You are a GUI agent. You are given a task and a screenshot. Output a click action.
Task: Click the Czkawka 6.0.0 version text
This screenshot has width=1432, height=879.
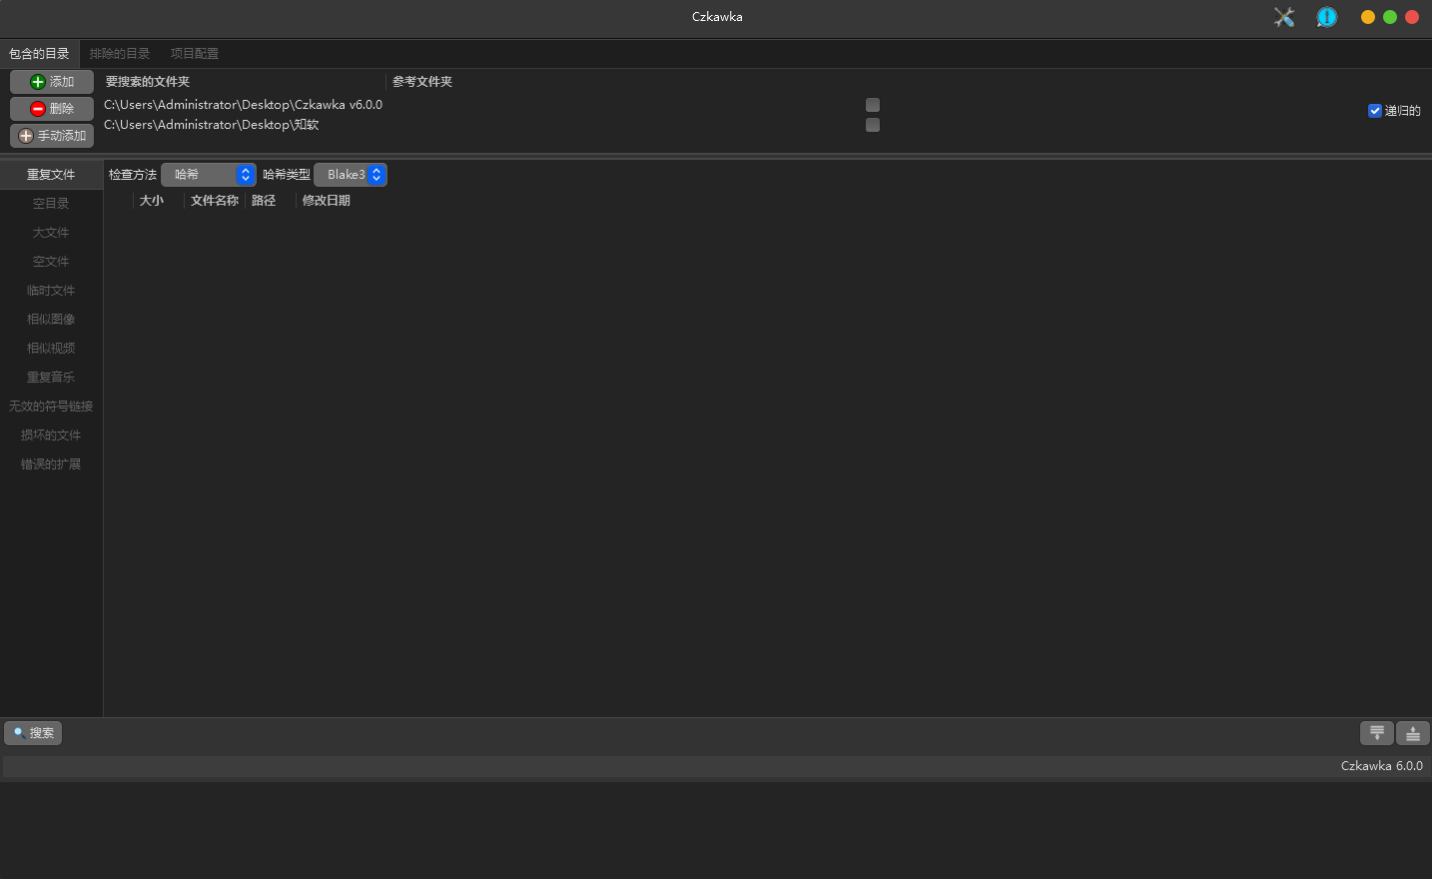[x=1382, y=766]
